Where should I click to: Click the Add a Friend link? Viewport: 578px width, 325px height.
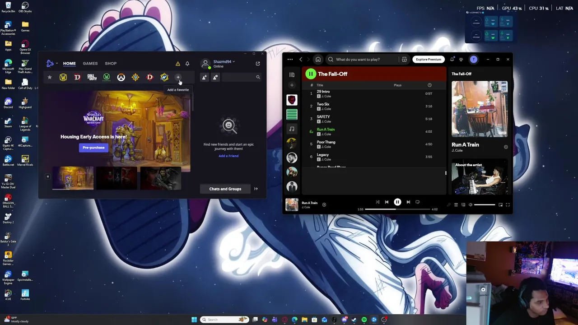point(228,156)
